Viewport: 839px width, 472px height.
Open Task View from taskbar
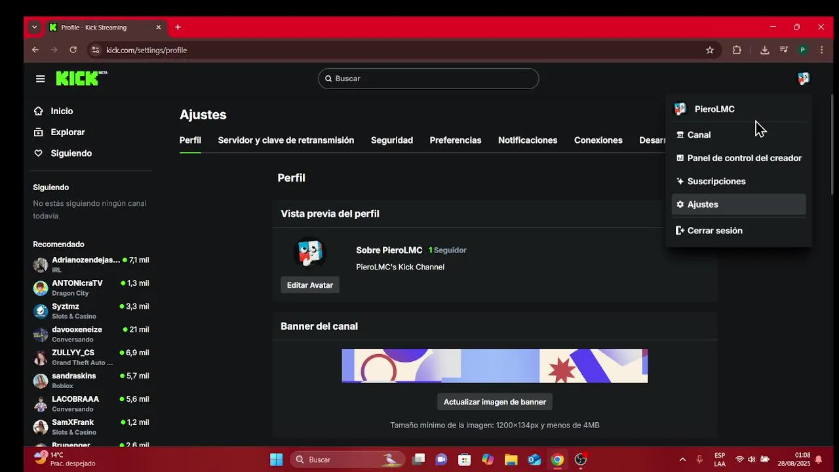click(418, 460)
